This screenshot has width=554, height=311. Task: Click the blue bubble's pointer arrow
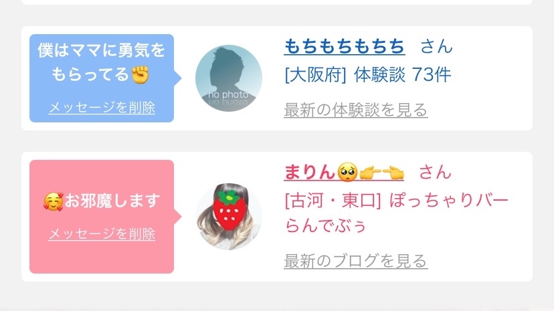178,78
